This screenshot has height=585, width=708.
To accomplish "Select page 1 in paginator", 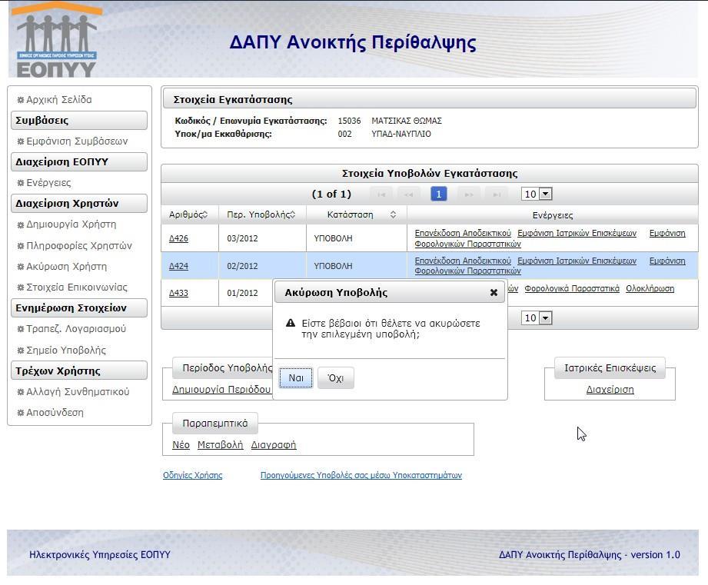I will (438, 194).
